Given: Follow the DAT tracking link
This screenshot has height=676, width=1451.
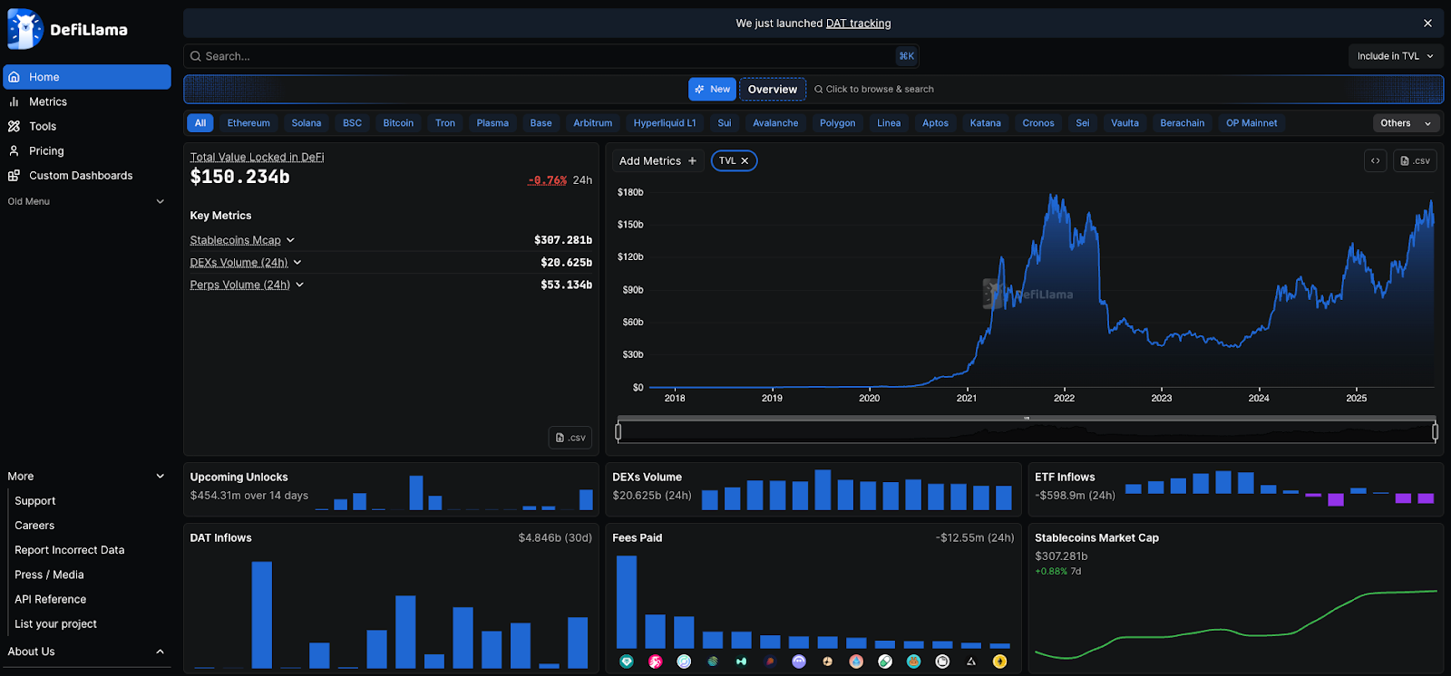Looking at the screenshot, I should (x=858, y=24).
